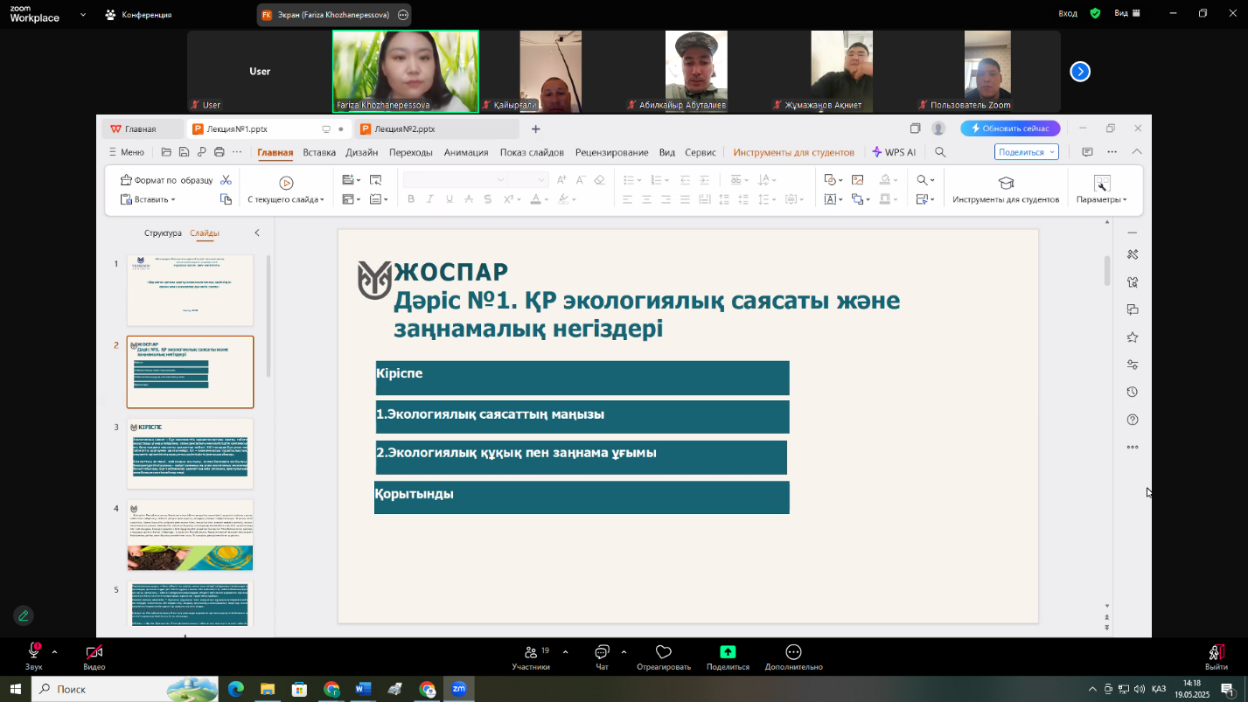The width and height of the screenshot is (1248, 702).
Task: Open the Share dropdown in WPS
Action: (1026, 152)
